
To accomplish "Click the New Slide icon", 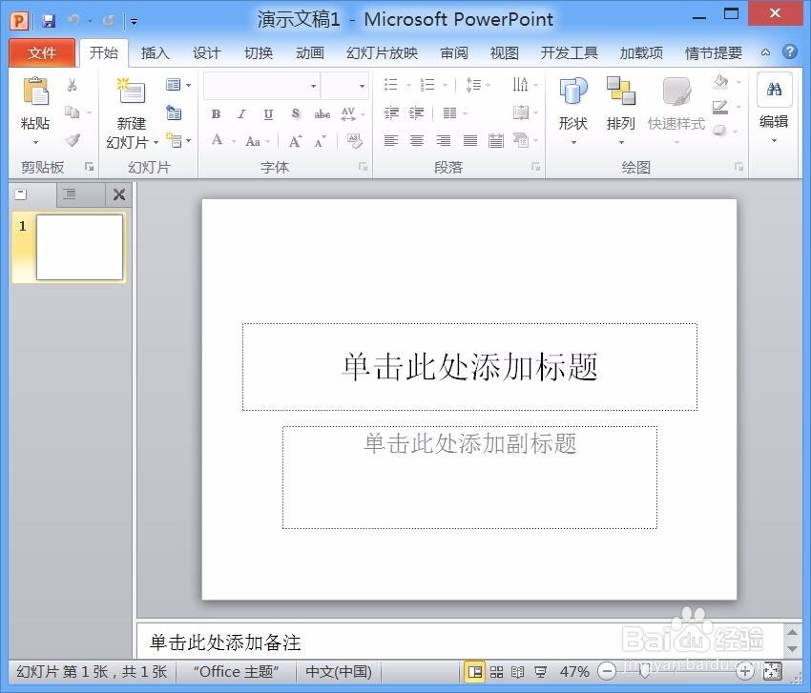I will (131, 92).
